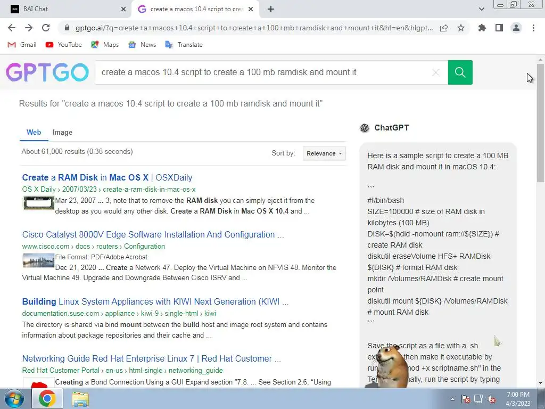Image resolution: width=545 pixels, height=409 pixels.
Task: Open the Maps bookmark
Action: (x=105, y=45)
